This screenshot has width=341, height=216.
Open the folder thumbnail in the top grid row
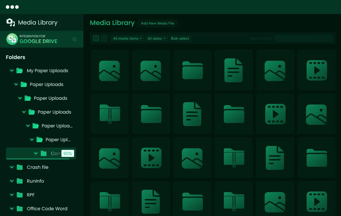192,70
